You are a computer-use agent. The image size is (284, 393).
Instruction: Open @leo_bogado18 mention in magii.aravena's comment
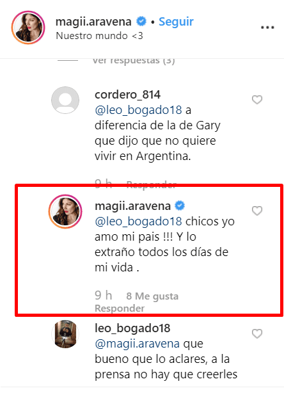[138, 221]
